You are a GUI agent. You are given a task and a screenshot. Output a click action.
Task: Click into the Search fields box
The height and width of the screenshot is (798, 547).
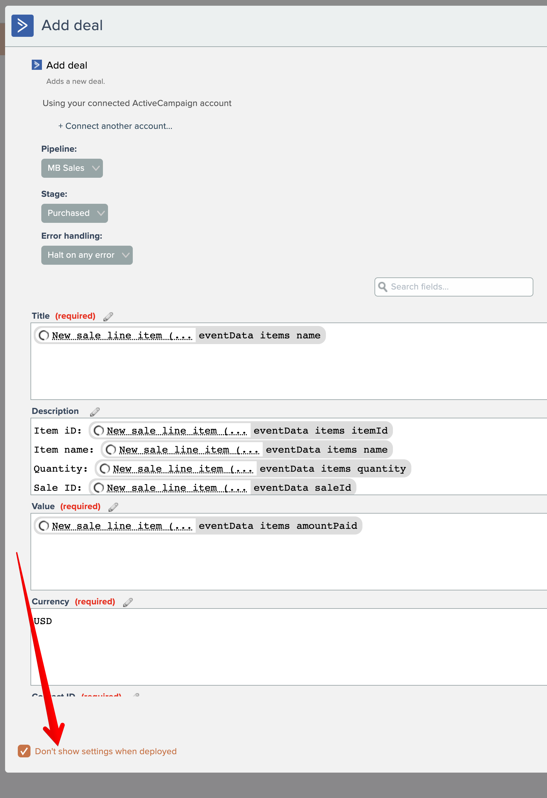click(x=460, y=287)
